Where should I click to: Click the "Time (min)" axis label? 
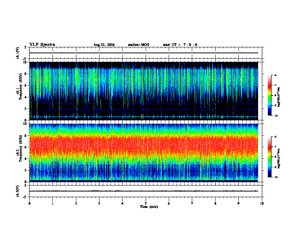[x=149, y=207]
